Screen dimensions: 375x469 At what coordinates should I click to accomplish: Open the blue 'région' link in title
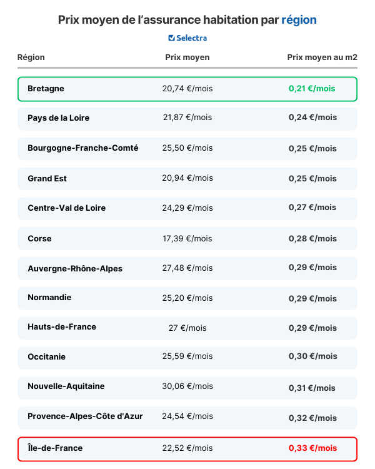coord(299,20)
